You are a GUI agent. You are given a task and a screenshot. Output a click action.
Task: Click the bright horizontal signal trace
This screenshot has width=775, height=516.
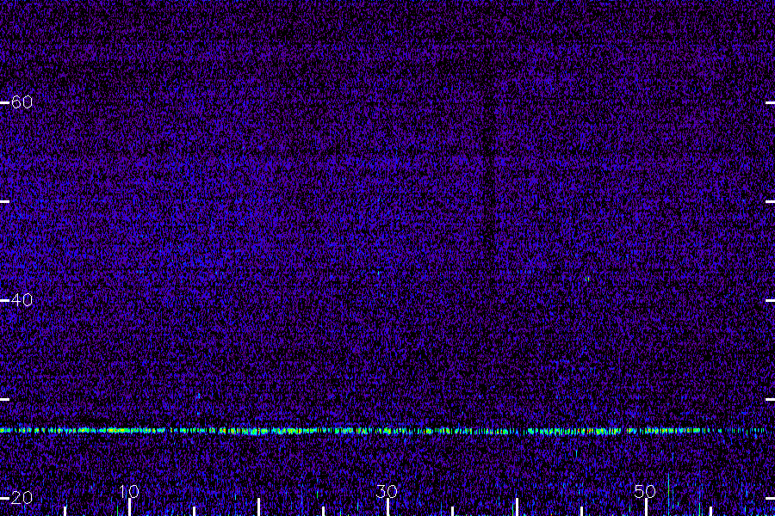(x=383, y=431)
